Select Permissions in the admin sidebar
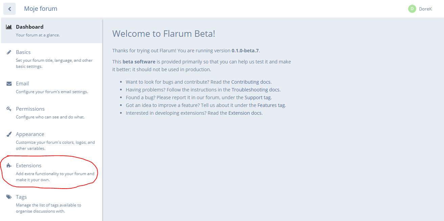Viewport: 444px width, 221px height. point(30,109)
